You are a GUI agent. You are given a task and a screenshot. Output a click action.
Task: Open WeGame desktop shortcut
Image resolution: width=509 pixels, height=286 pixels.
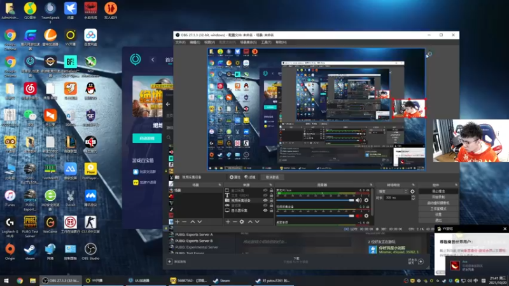coord(50,225)
